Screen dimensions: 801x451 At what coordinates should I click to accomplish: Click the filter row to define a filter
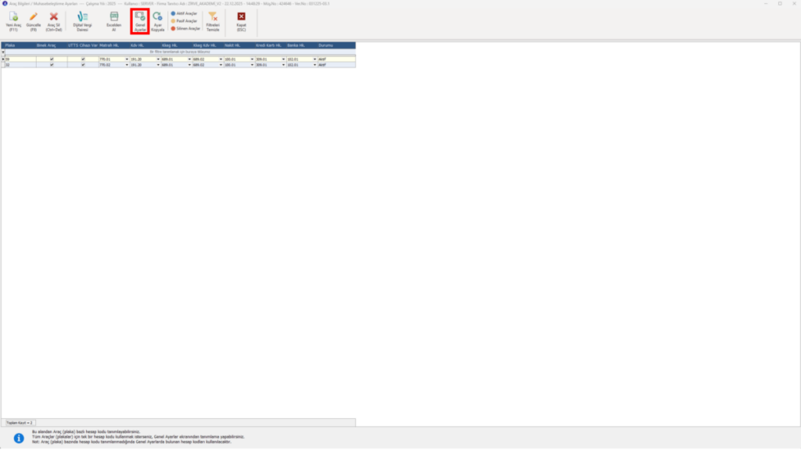pyautogui.click(x=180, y=52)
